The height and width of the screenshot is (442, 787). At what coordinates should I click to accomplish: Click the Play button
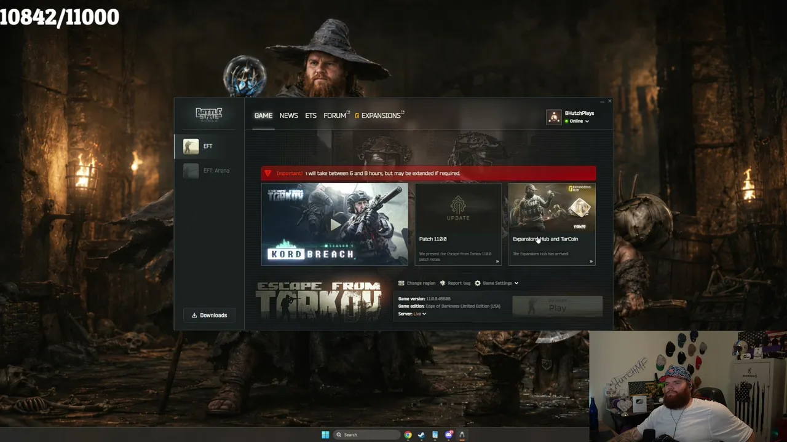(557, 306)
